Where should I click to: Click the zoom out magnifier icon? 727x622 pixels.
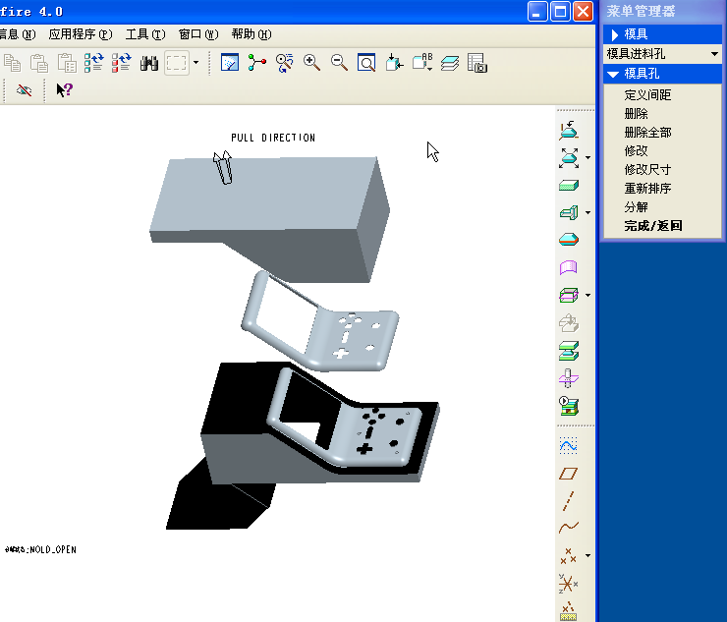click(x=339, y=63)
